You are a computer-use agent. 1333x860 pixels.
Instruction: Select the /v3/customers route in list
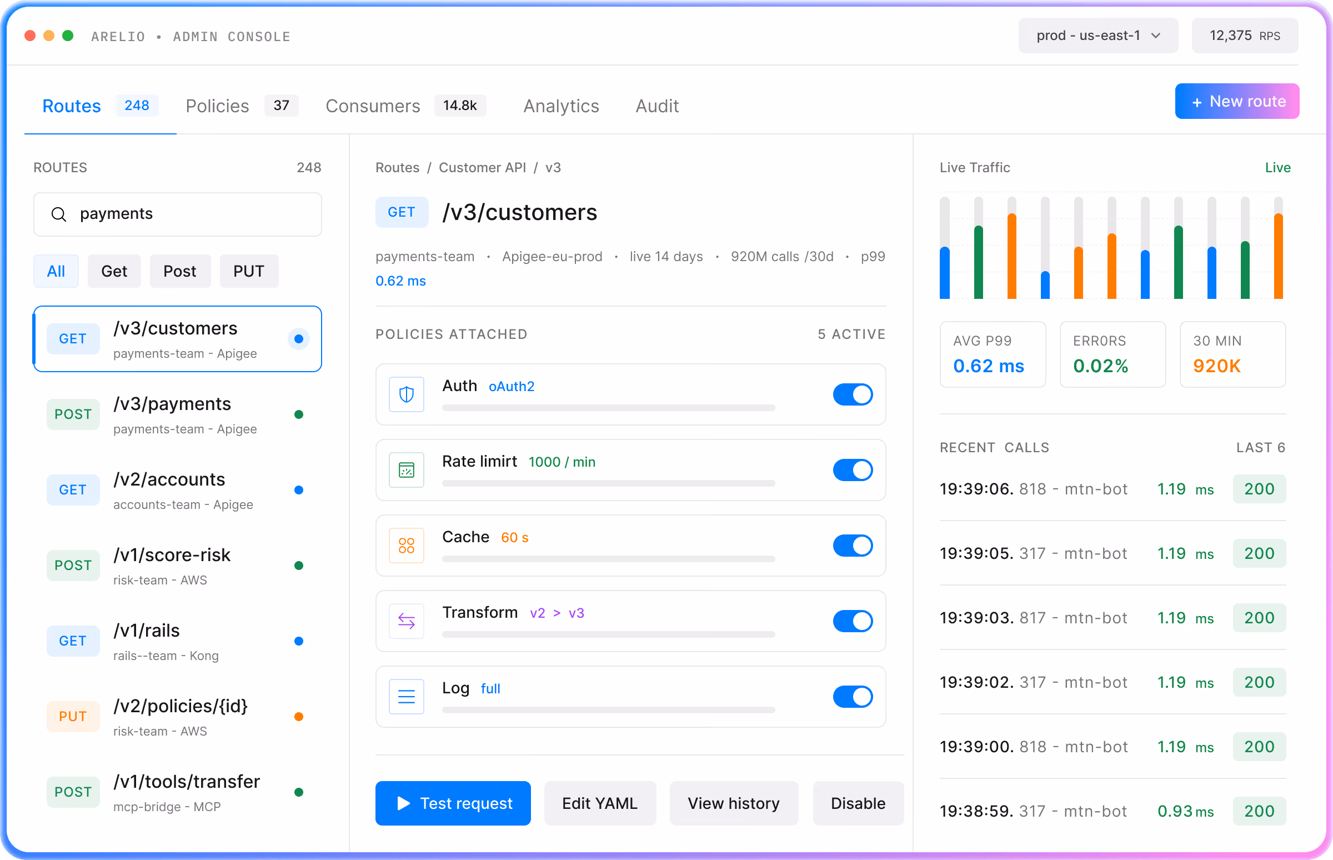[x=178, y=339]
